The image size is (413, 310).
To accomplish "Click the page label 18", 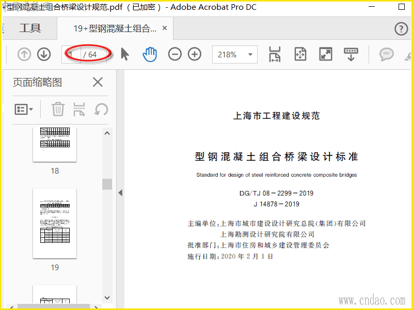I will (x=55, y=171).
